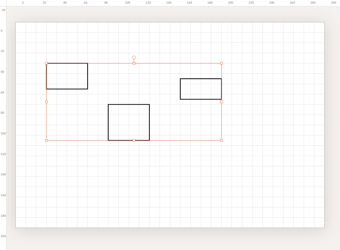Click the top-center selection resize handle
The image size is (340, 250).
click(134, 63)
